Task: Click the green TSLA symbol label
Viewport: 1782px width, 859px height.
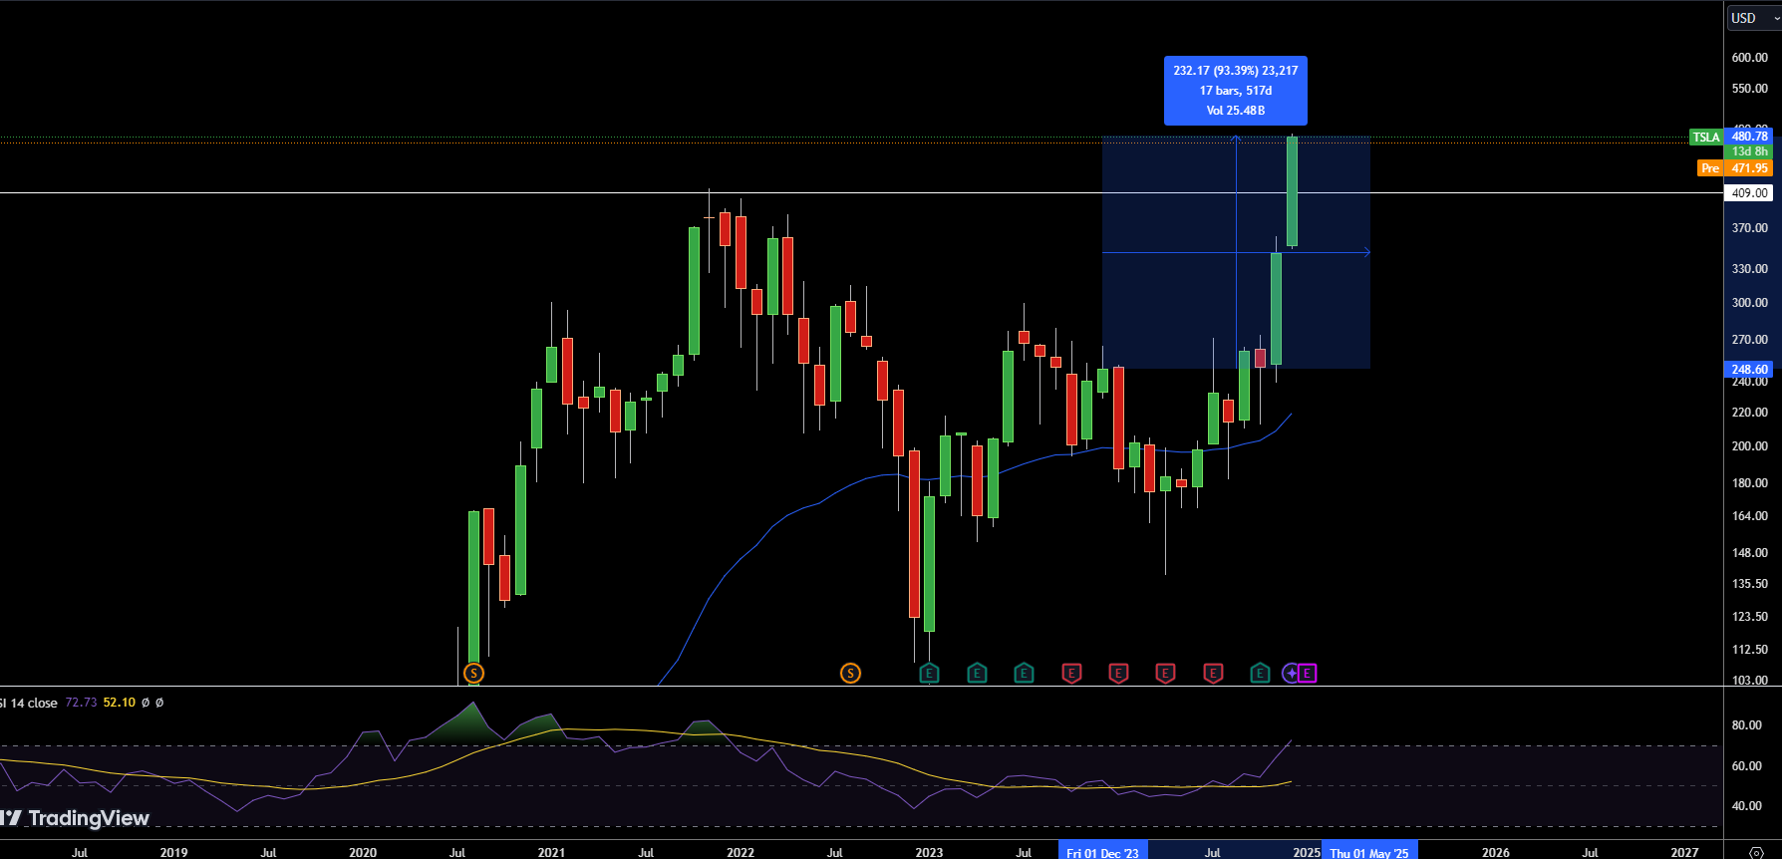Action: (1705, 138)
